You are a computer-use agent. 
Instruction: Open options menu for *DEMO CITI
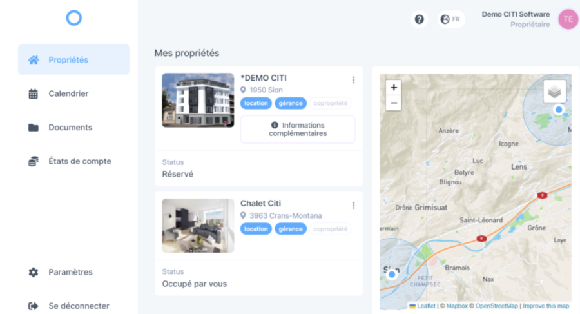point(353,80)
